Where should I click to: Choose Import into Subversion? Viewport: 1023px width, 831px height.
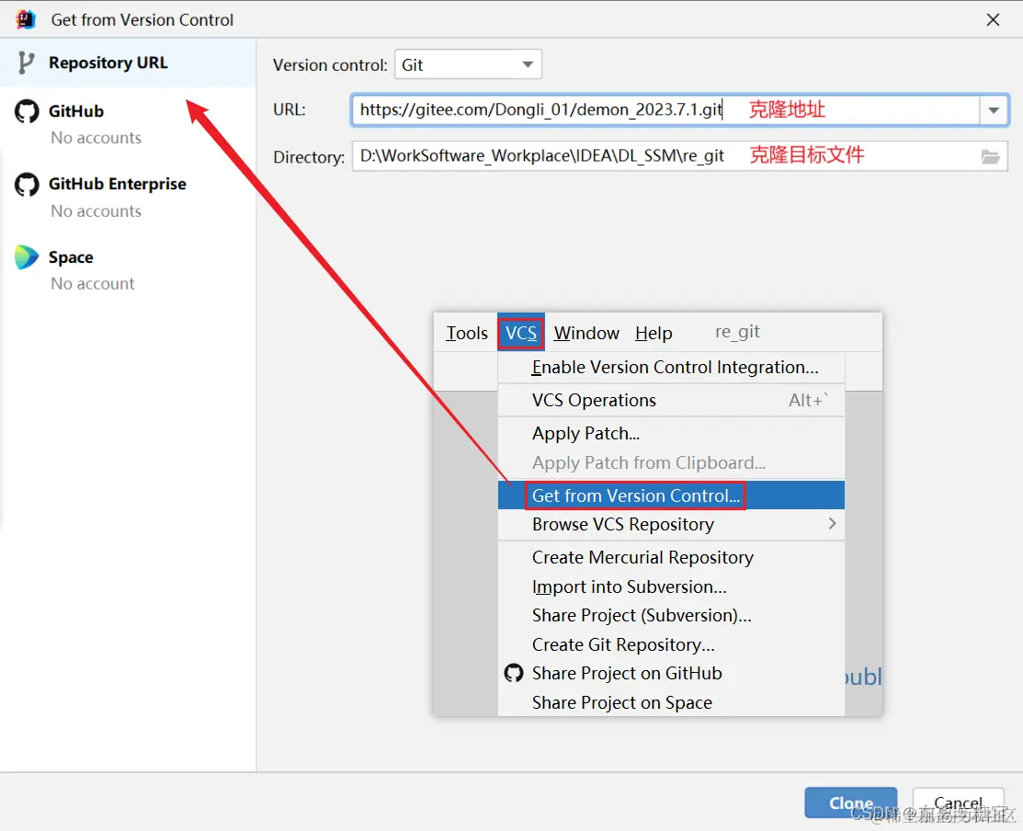point(671,586)
